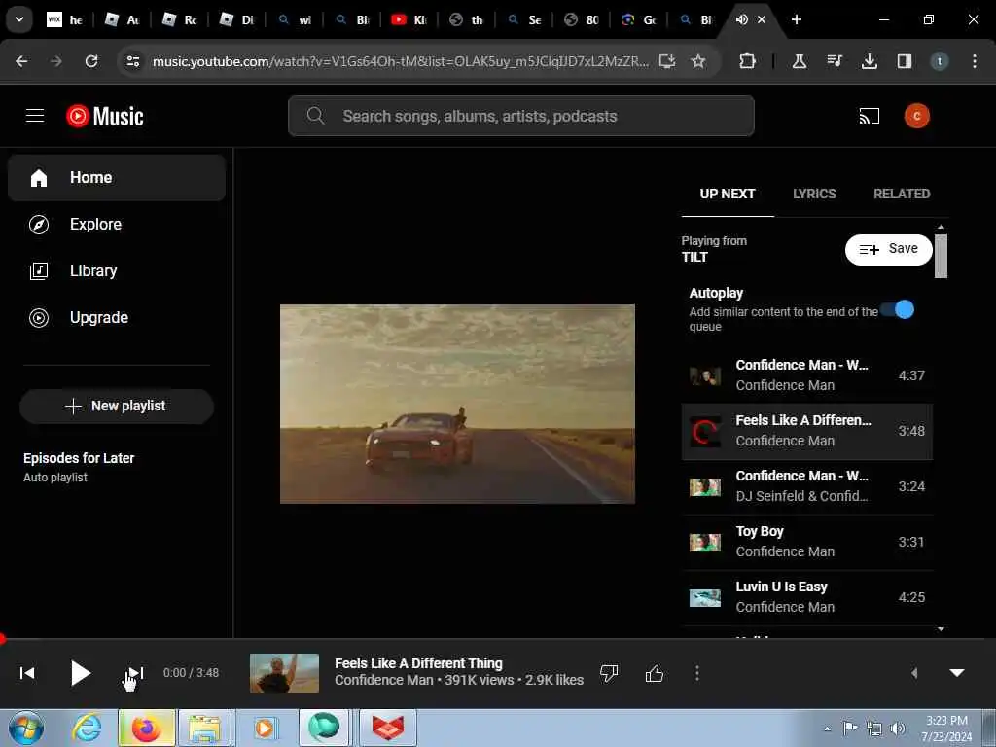
Task: Open File Explorer from taskbar
Action: pyautogui.click(x=204, y=728)
